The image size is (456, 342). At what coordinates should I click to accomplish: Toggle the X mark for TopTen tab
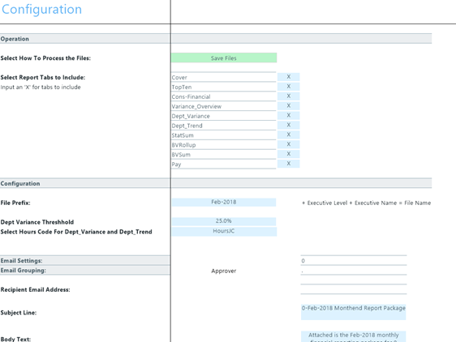[289, 86]
